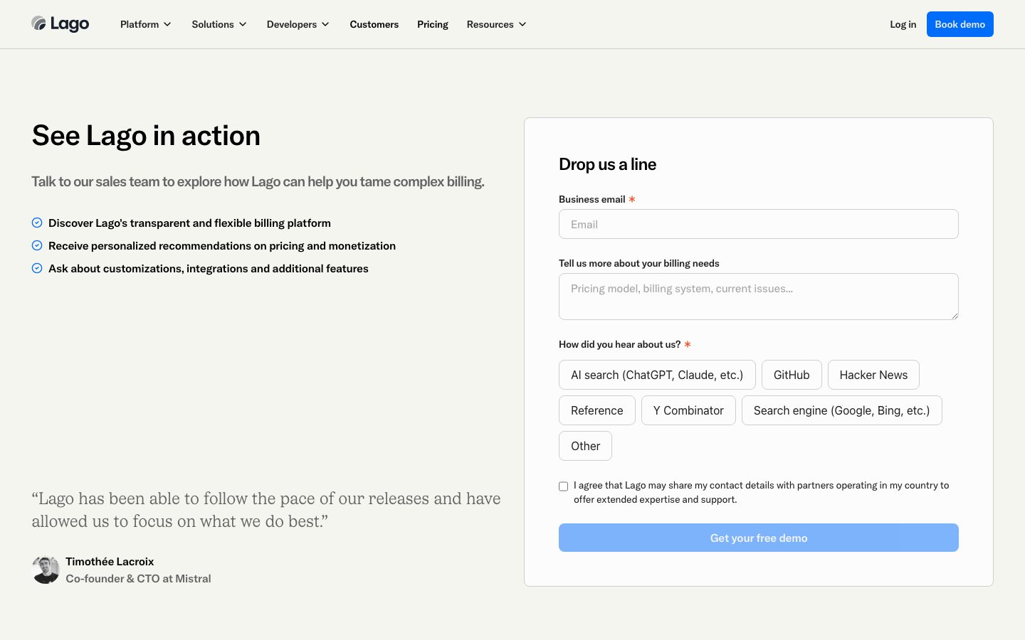The width and height of the screenshot is (1025, 640).
Task: Select the Y Combinator option
Action: (x=688, y=410)
